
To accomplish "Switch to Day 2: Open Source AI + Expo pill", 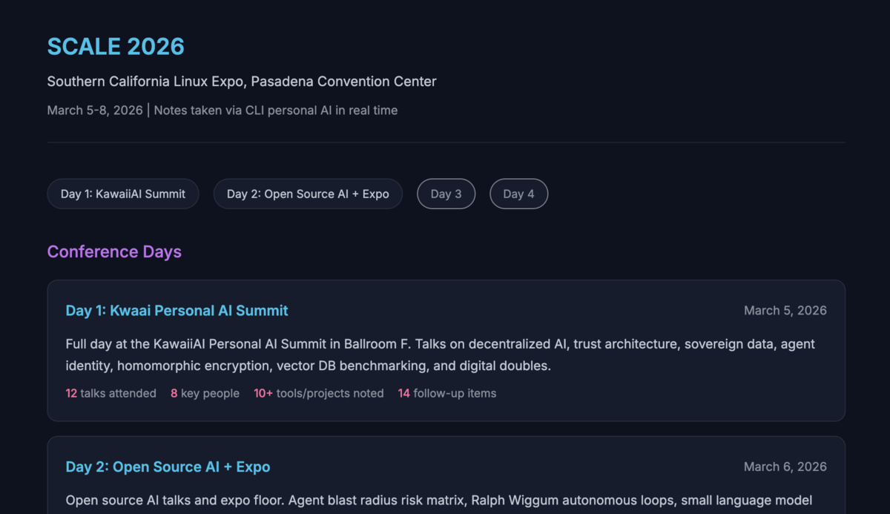I will [308, 194].
